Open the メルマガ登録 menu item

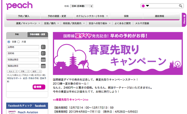click(x=142, y=23)
